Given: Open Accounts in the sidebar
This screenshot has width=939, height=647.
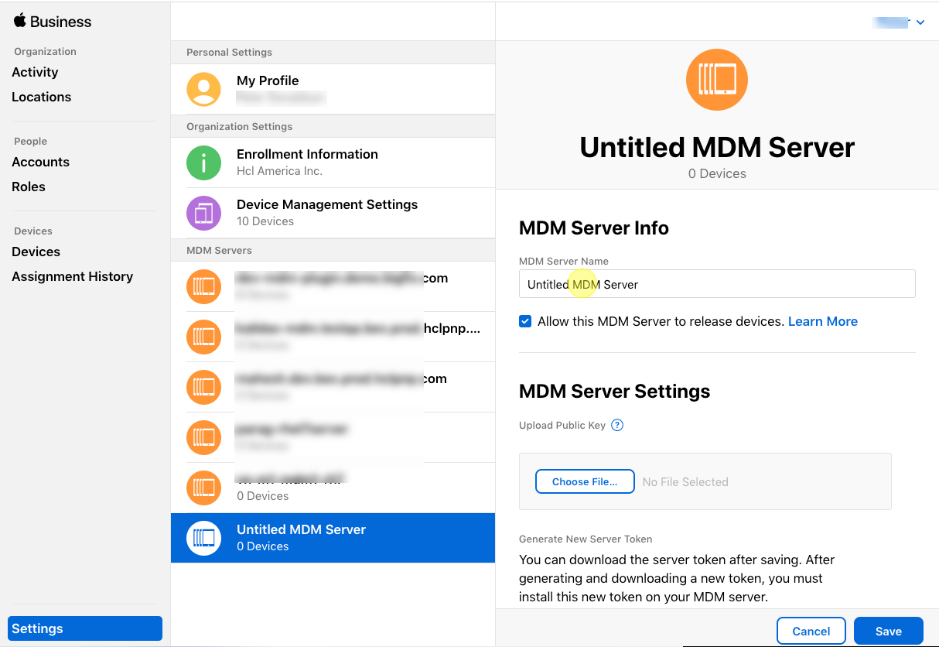Looking at the screenshot, I should coord(40,162).
